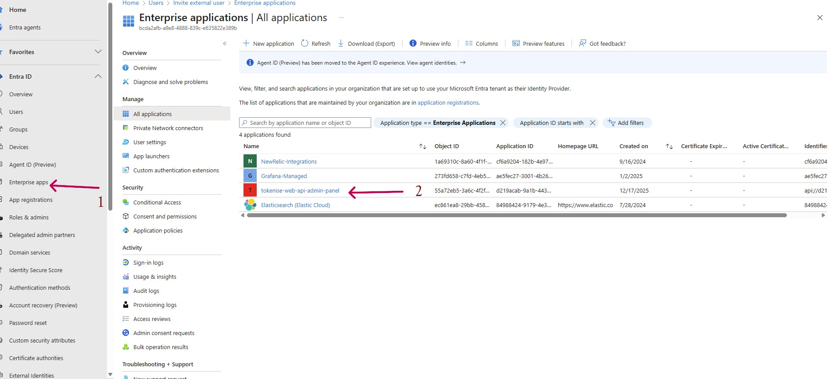Click the Object ID column header
Screen dimensions: 830x379
[446, 146]
